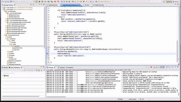Toggle Pin Console button
181x102 pixels.
[167, 67]
